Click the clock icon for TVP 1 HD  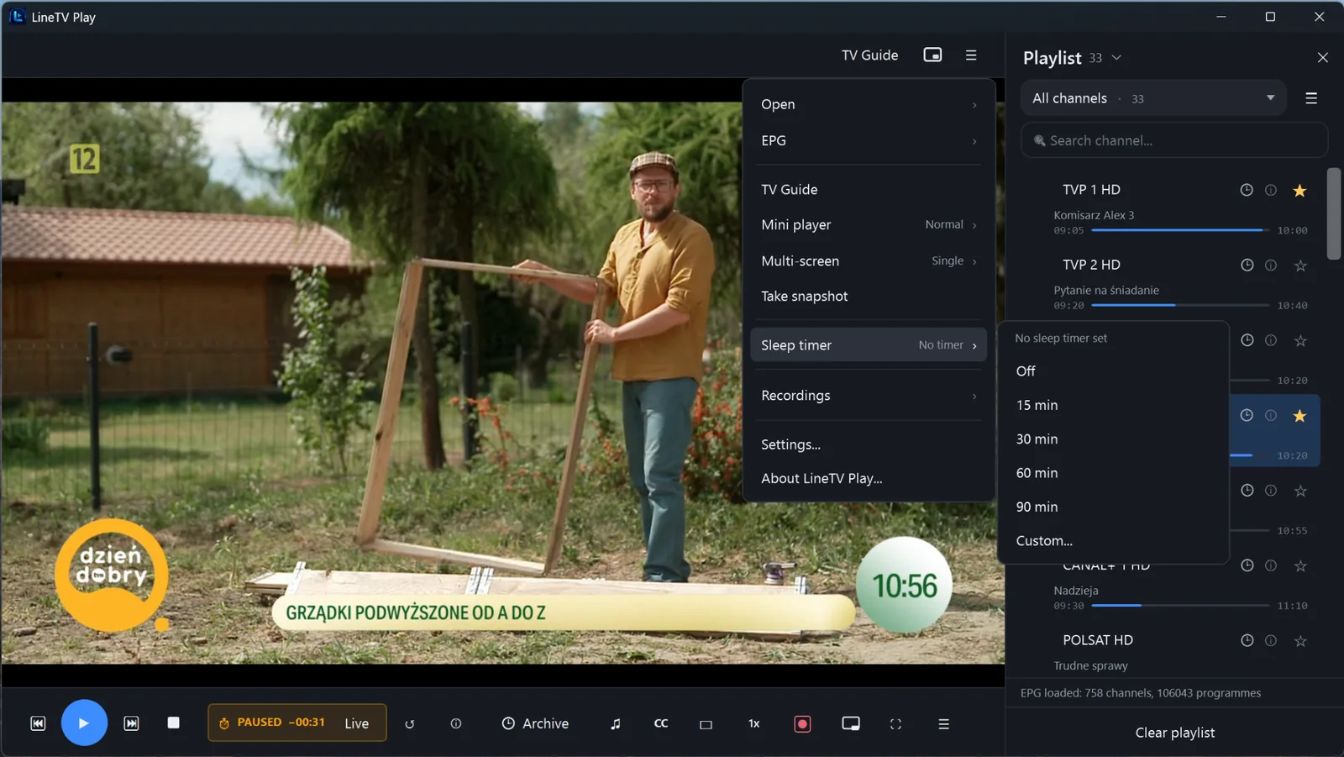pos(1247,190)
